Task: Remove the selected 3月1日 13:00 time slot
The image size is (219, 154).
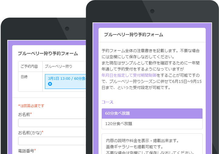Action: (50, 84)
